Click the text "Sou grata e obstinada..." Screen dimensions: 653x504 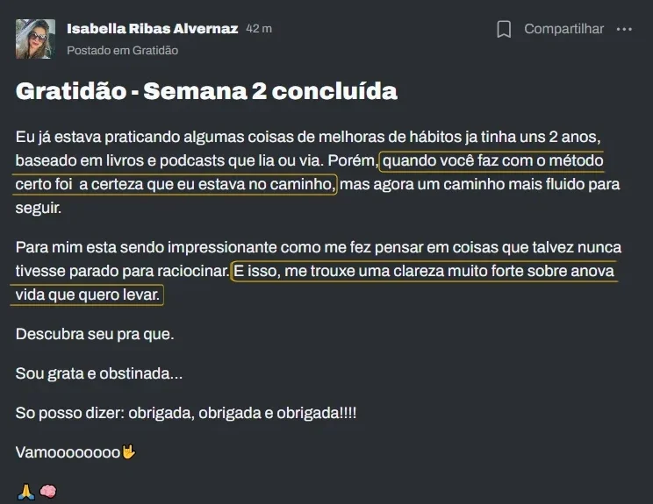coord(99,373)
